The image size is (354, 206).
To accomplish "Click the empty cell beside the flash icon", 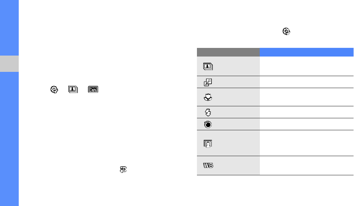I will [x=306, y=113].
